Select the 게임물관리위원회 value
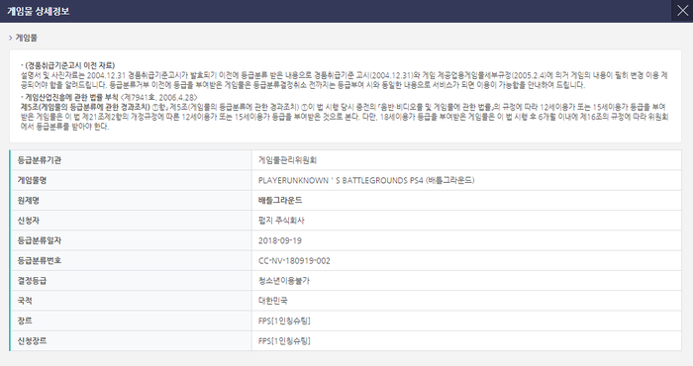693x366 pixels. [x=287, y=160]
